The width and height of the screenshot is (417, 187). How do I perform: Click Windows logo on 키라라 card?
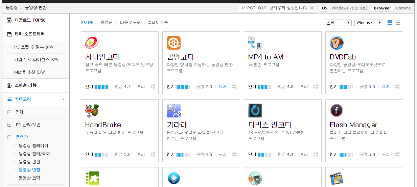point(234,155)
